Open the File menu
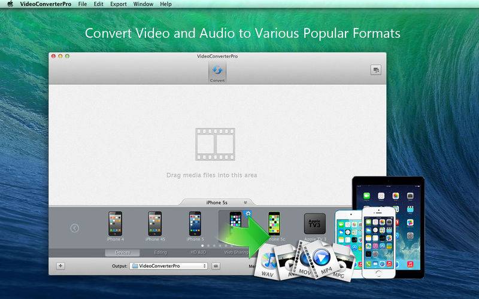The image size is (479, 299). click(x=83, y=4)
